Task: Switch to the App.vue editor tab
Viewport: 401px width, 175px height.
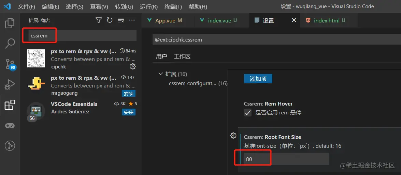Action: [x=168, y=20]
